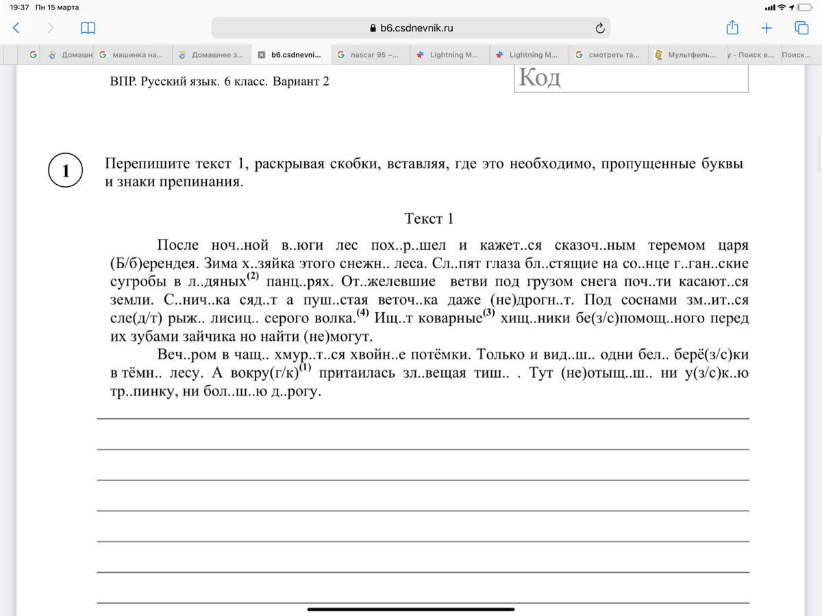Screen dimensions: 822x616
Task: Add a new tab with plus icon
Action: 767,28
